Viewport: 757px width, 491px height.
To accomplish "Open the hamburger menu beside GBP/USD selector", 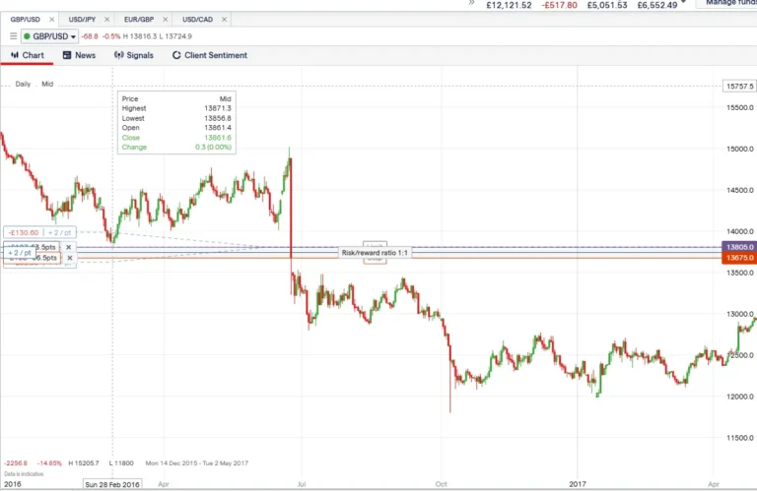I will pos(14,36).
